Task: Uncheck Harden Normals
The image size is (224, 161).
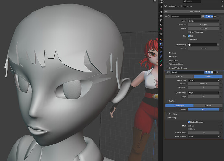Action: 189,122
